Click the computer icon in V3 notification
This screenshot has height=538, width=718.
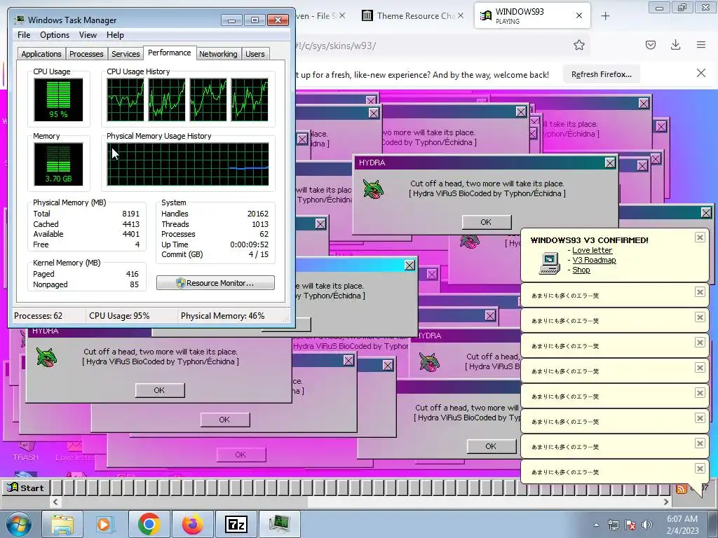tap(550, 263)
